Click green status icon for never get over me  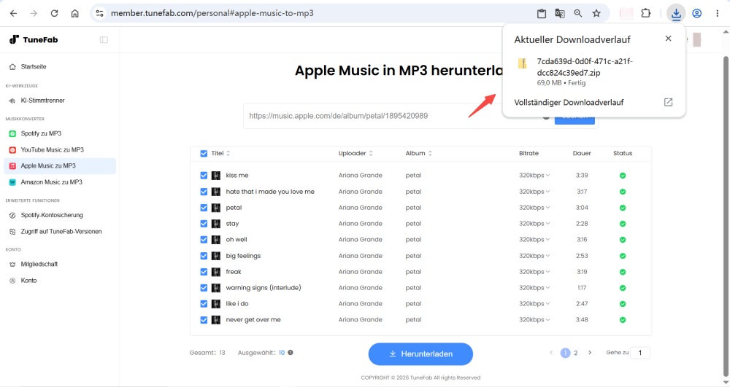tap(623, 320)
